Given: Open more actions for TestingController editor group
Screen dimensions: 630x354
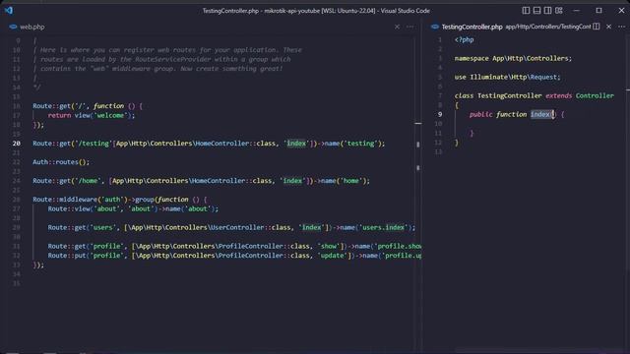Looking at the screenshot, I should click(621, 27).
